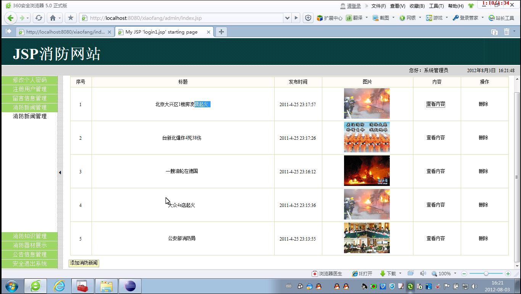The image size is (521, 294).
Task: Click the favorites star icon
Action: pyautogui.click(x=71, y=18)
